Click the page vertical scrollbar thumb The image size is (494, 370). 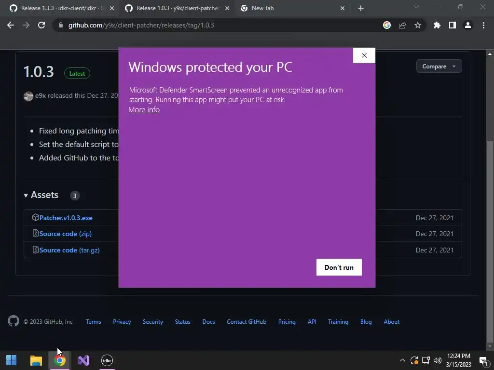[490, 241]
